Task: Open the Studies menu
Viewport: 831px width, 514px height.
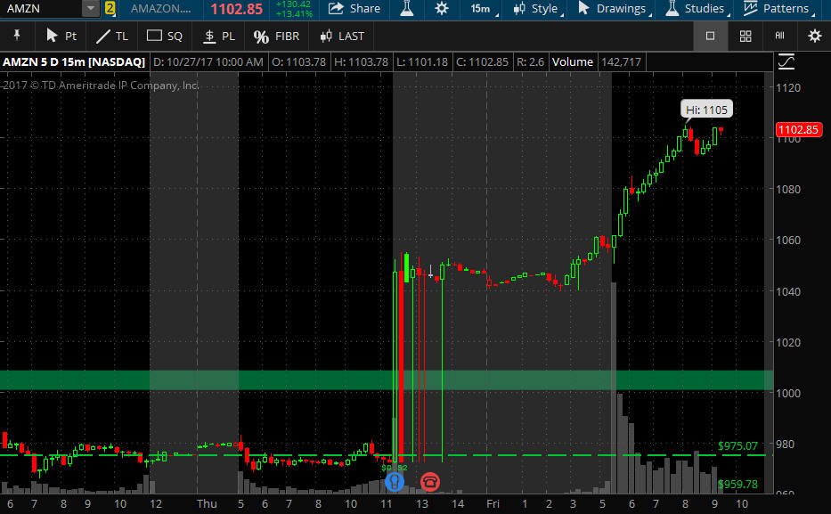Action: coord(697,9)
